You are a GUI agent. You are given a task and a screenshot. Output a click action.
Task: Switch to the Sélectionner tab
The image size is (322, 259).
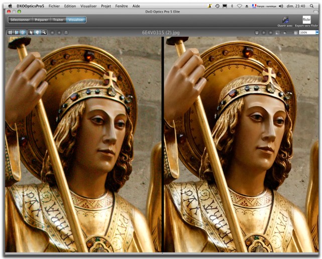[x=20, y=20]
